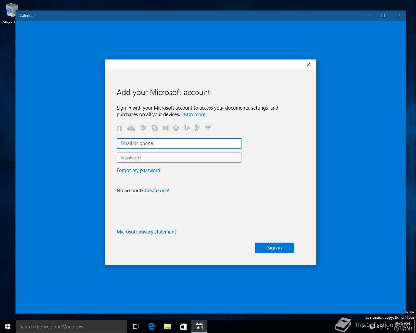Click the Windows logo in the service row
Viewport: 416px width, 333px height.
pos(166,128)
